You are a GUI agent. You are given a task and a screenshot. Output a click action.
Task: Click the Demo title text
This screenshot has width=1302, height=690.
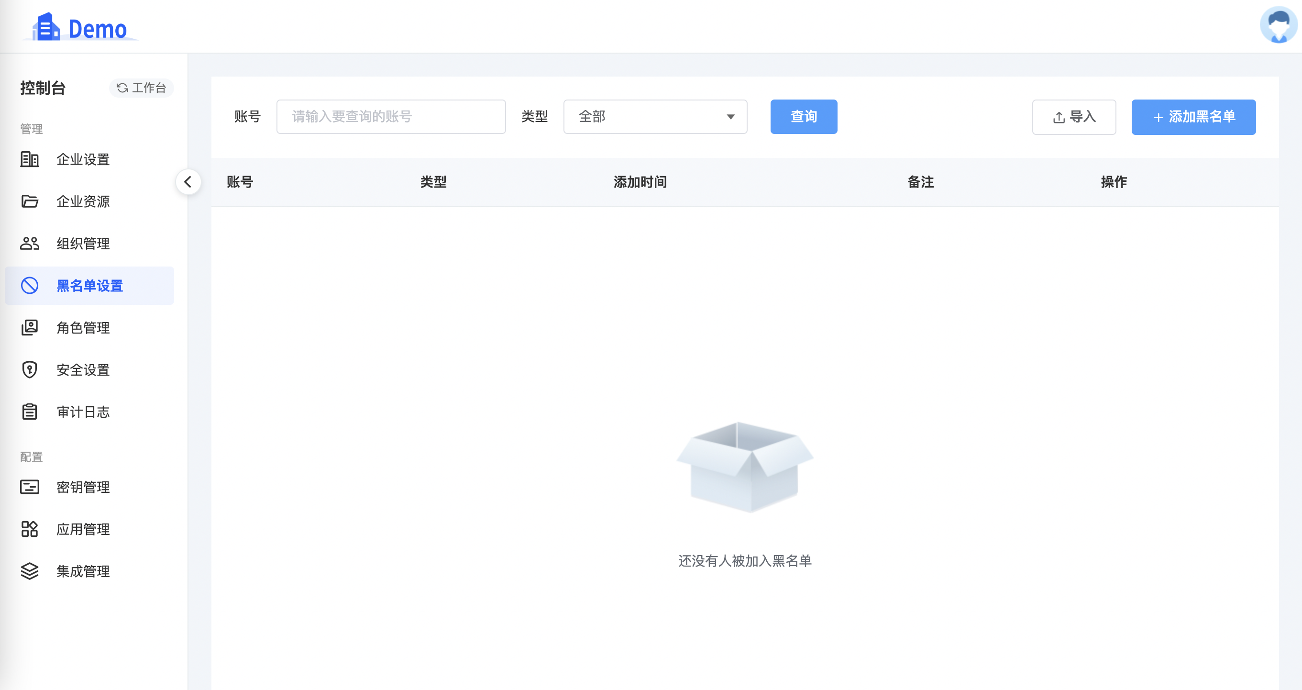98,29
